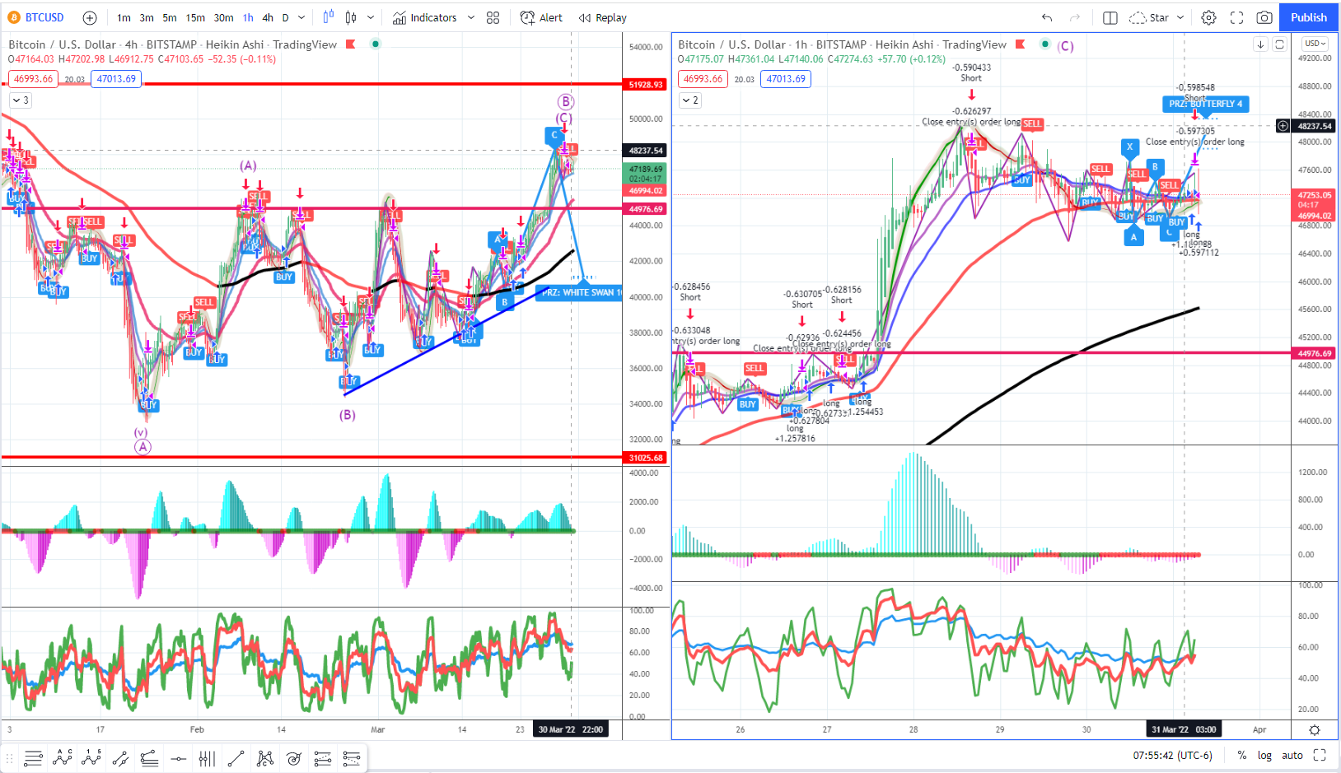
Task: Select the parallel channel drawing tool
Action: (x=120, y=758)
